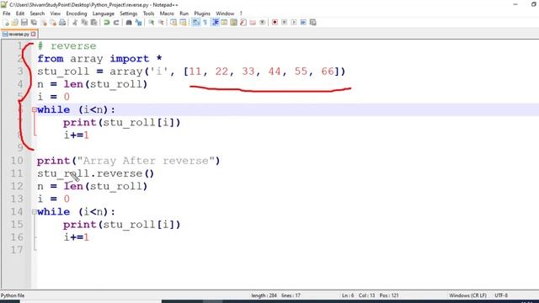Screen dimensions: 539x303
Task: Stop macro recording with the Stop icon
Action: coord(285,23)
